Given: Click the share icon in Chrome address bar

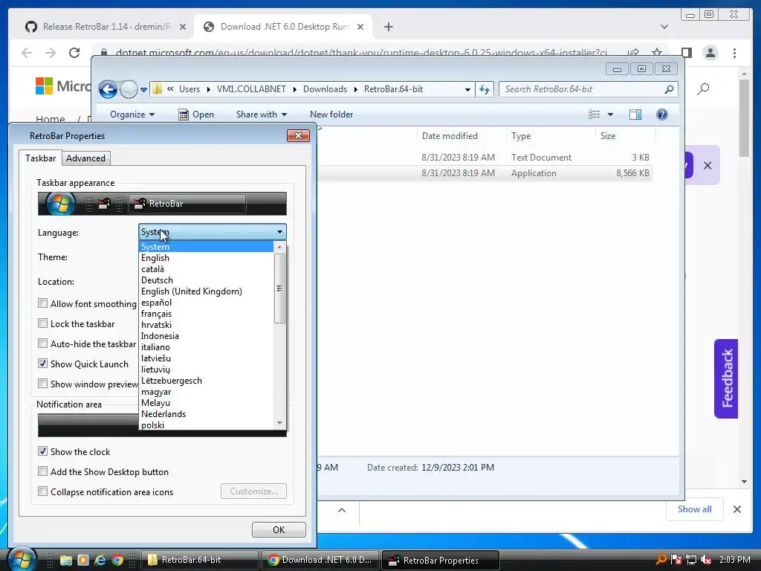Looking at the screenshot, I should 633,53.
